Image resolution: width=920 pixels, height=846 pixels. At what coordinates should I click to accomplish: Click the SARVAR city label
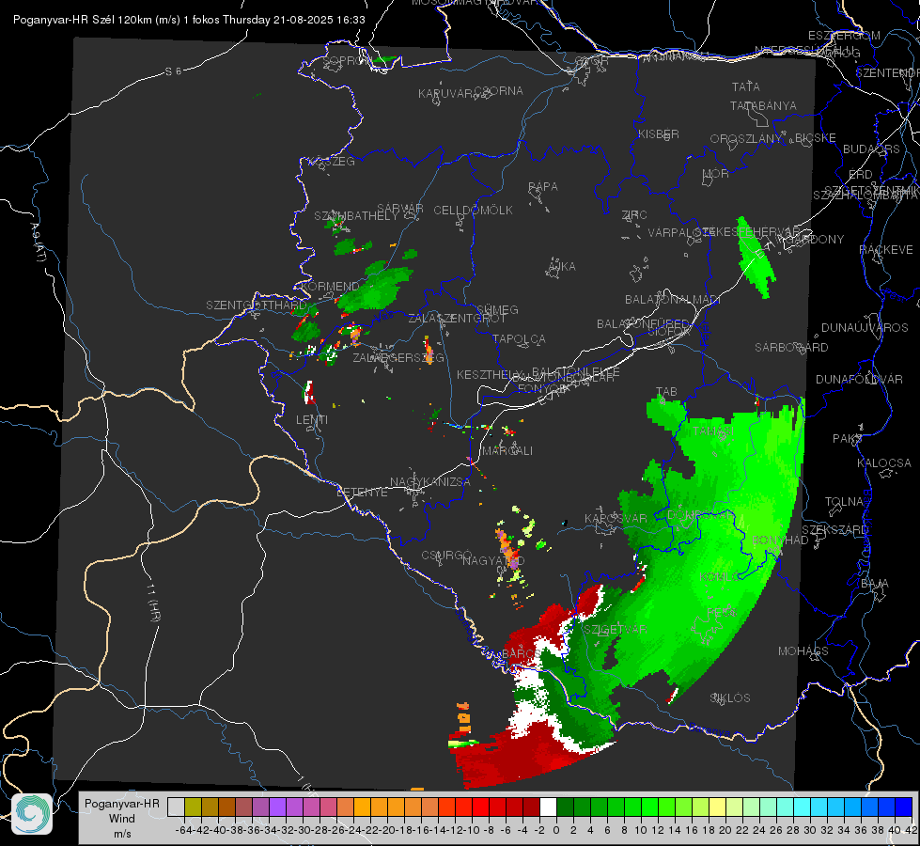pos(400,209)
